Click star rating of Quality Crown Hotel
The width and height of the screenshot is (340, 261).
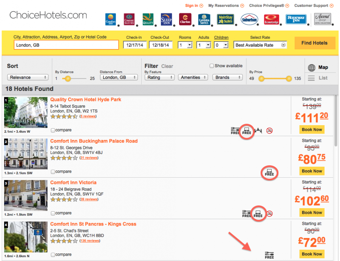tap(64, 117)
